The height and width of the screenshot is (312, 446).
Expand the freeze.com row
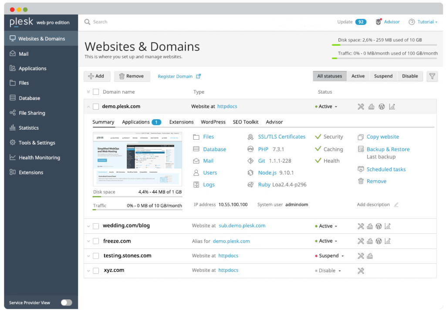(88, 241)
